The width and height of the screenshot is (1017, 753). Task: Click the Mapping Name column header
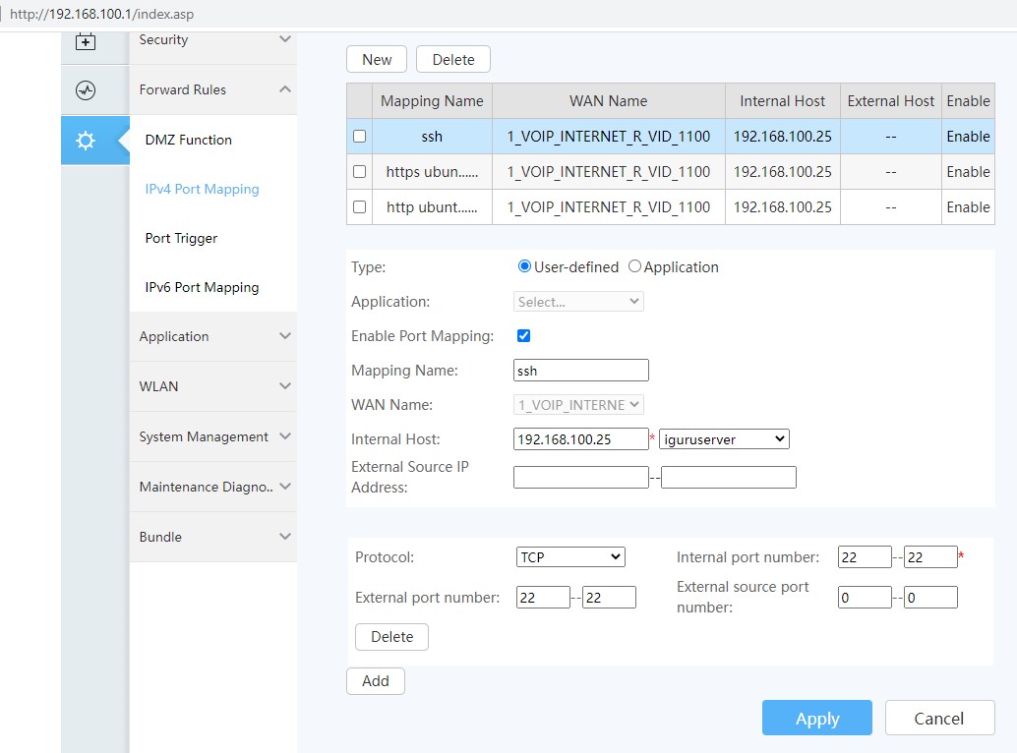(x=432, y=101)
